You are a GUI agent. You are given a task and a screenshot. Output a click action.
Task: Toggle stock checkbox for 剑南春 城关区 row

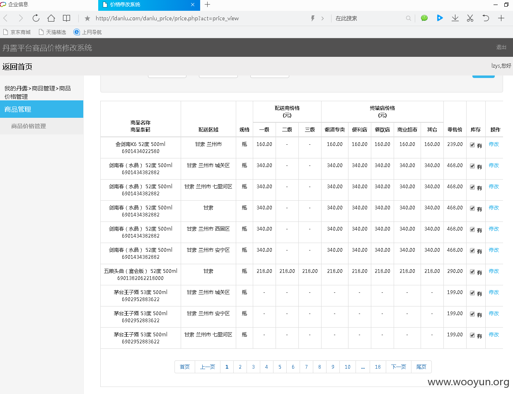click(472, 166)
